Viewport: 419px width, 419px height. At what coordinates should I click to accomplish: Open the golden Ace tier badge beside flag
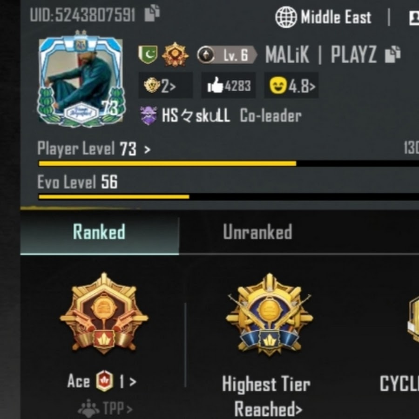(x=175, y=54)
